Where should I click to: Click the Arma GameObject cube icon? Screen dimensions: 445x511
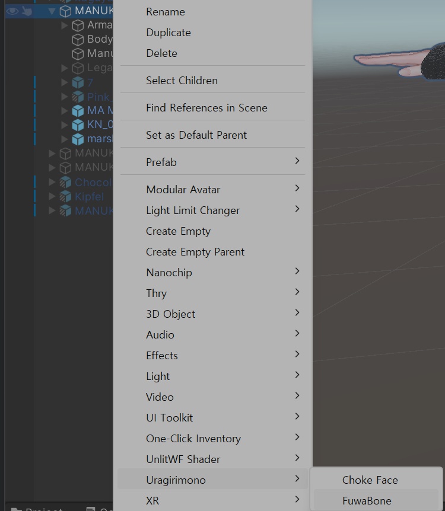coord(78,25)
